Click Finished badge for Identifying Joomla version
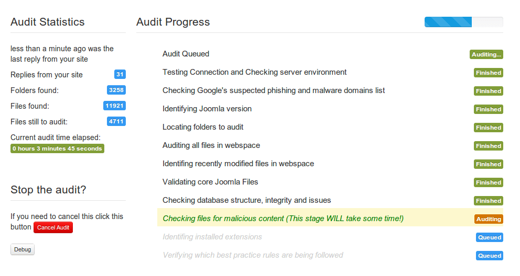 tap(489, 109)
